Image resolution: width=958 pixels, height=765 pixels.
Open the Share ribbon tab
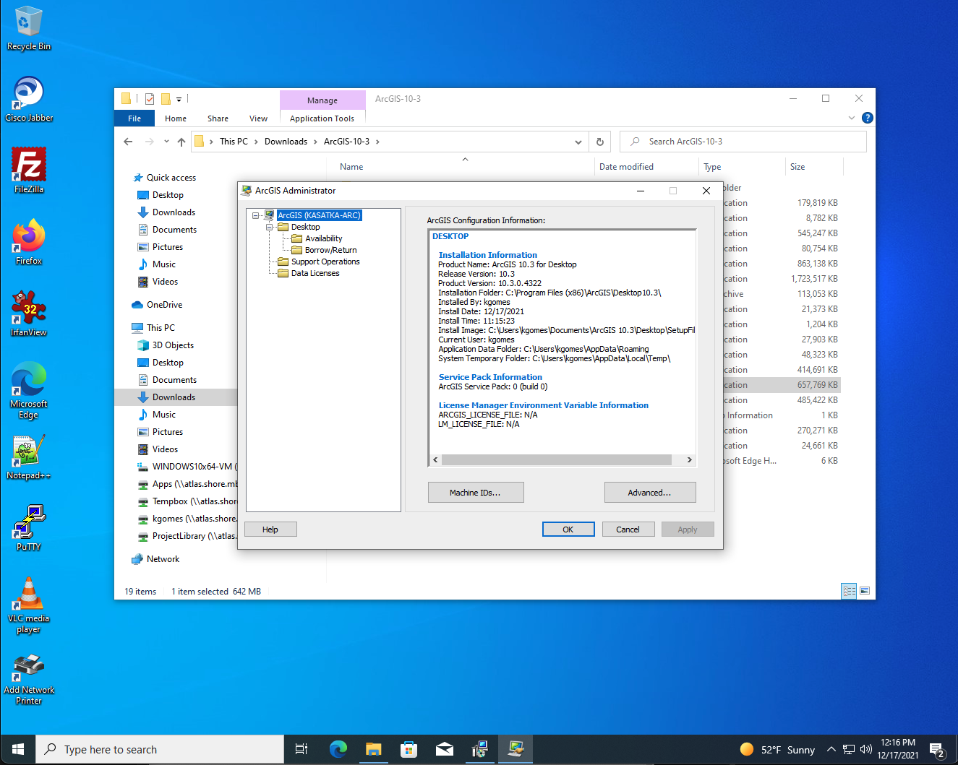coord(218,118)
